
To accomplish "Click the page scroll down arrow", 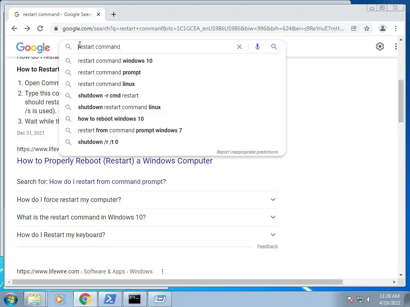I will click(400, 275).
